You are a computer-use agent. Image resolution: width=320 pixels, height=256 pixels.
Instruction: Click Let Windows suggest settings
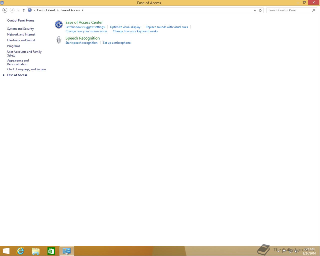85,27
